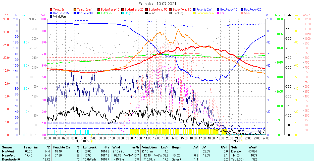This screenshot has width=314, height=161.
Task: Select the 'Sonnenschein' legend label
Action: coord(205,13)
